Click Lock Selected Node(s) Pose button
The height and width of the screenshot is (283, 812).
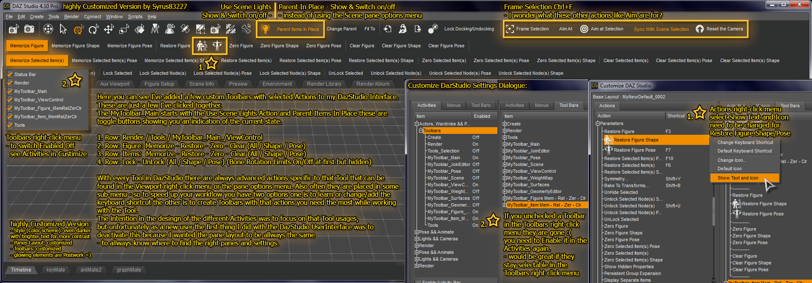(222, 73)
